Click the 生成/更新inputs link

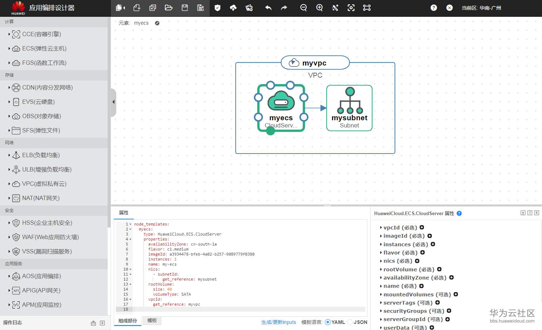click(278, 322)
